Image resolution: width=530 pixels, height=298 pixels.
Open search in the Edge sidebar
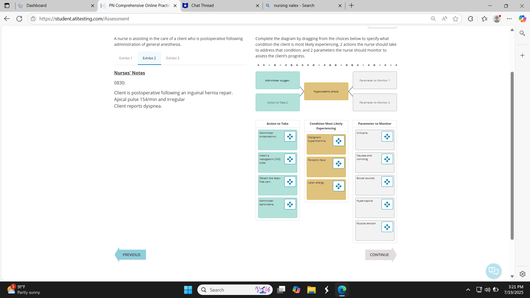pyautogui.click(x=523, y=33)
